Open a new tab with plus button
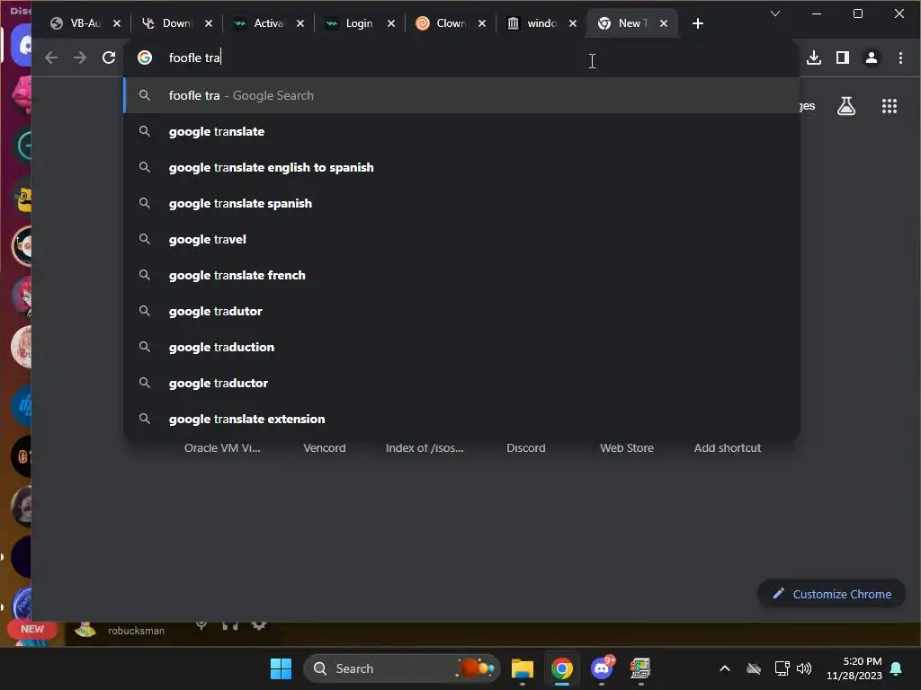 [x=697, y=23]
